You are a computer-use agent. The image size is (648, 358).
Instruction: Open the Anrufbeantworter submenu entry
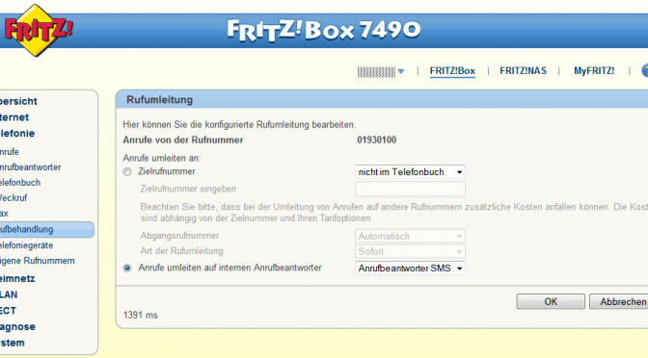(30, 167)
